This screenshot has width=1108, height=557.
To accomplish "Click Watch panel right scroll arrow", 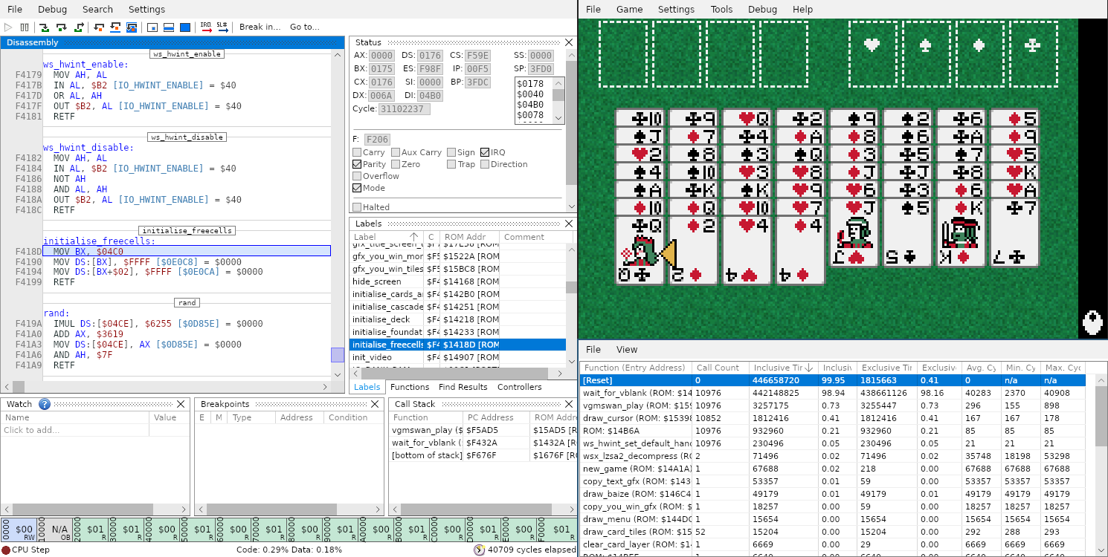I will (x=184, y=509).
